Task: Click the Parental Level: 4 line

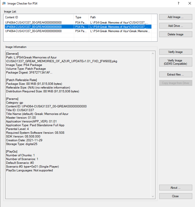Action: coord(17,129)
